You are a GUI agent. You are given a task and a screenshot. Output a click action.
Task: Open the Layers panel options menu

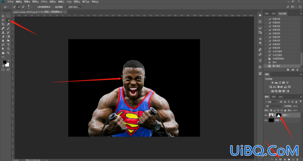(x=301, y=97)
